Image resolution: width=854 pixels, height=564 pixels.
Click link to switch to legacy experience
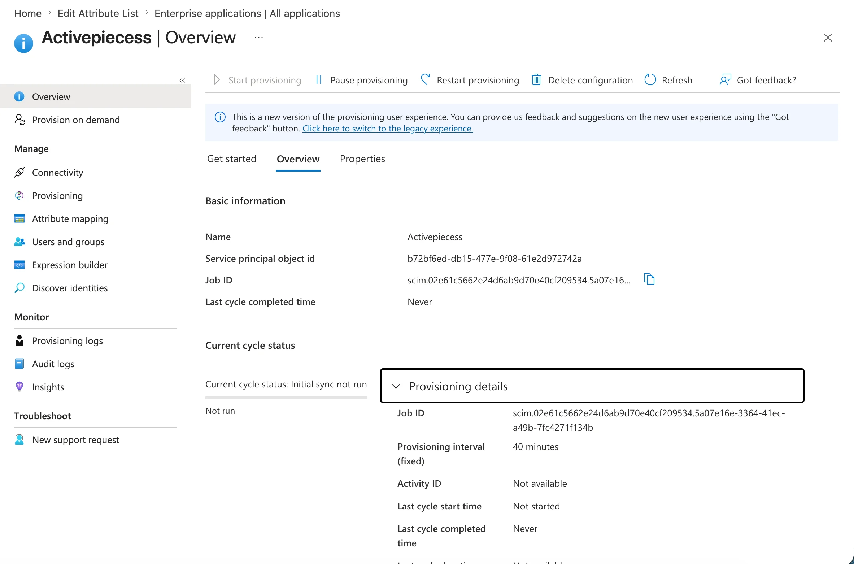[388, 129]
